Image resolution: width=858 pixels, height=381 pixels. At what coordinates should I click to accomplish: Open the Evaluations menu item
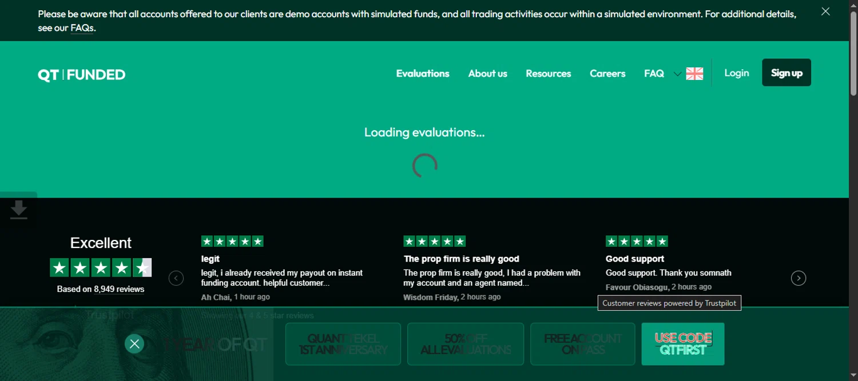coord(423,73)
